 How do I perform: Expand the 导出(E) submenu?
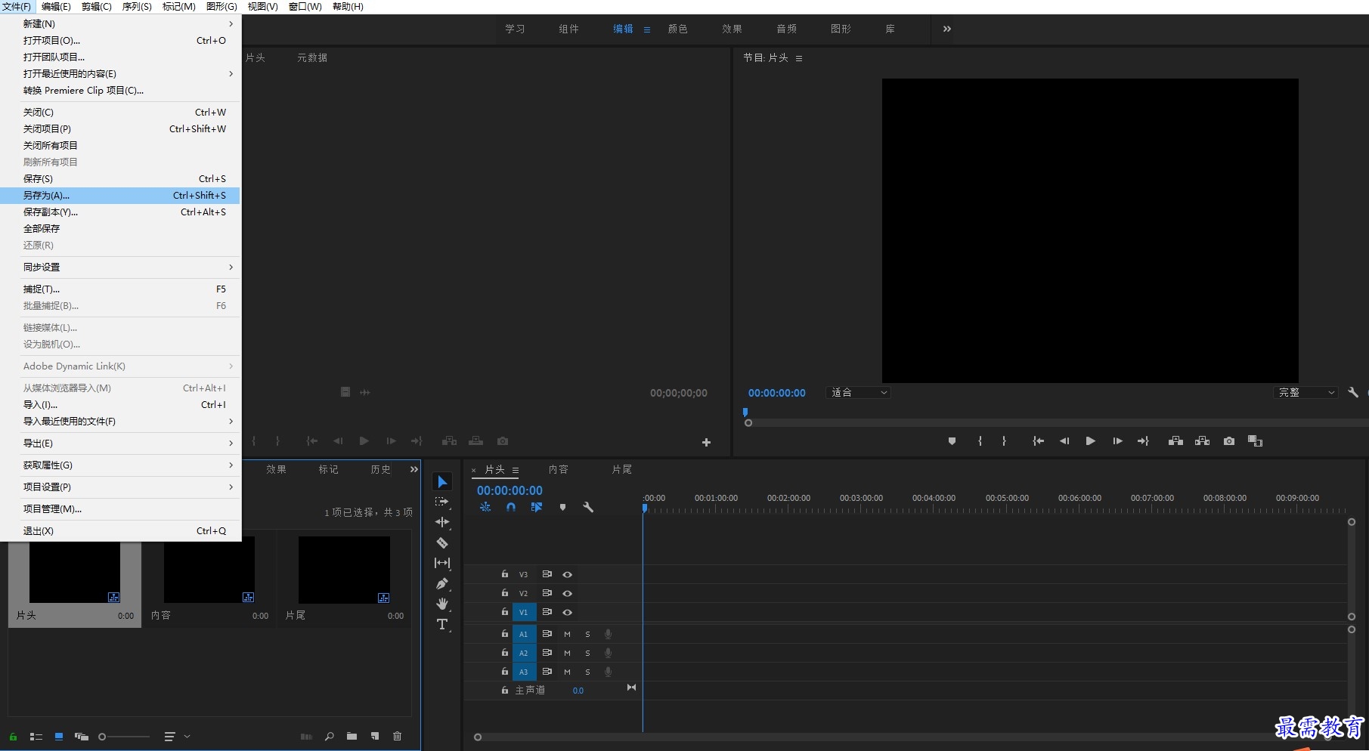pyautogui.click(x=121, y=443)
